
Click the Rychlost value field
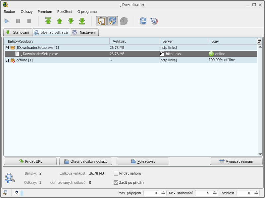(245, 193)
